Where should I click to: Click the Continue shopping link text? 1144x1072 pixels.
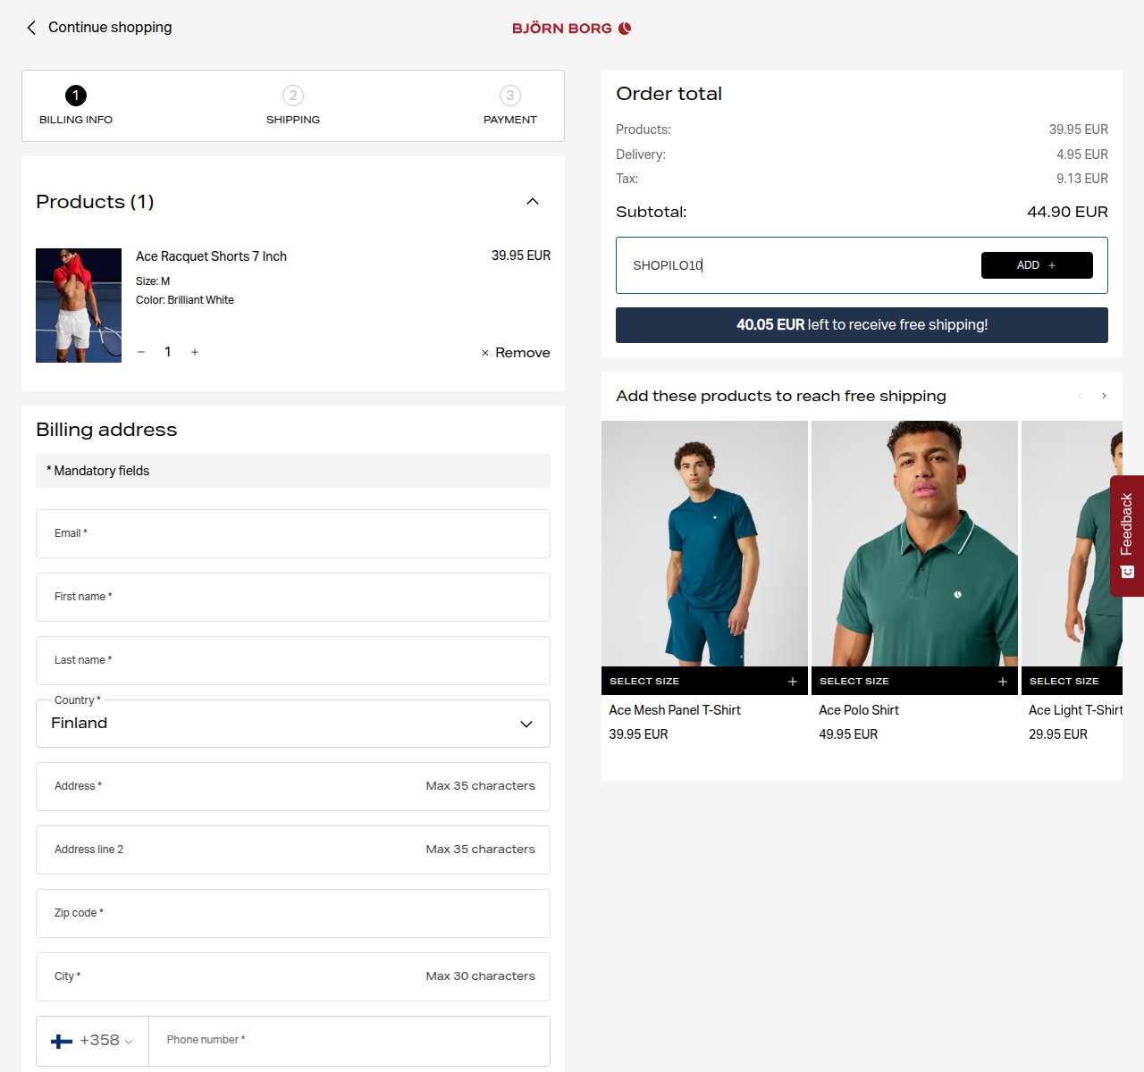[110, 28]
